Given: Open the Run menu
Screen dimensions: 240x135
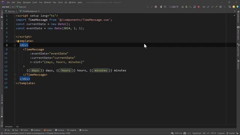Looking at the screenshot, I should pyautogui.click(x=55, y=3).
